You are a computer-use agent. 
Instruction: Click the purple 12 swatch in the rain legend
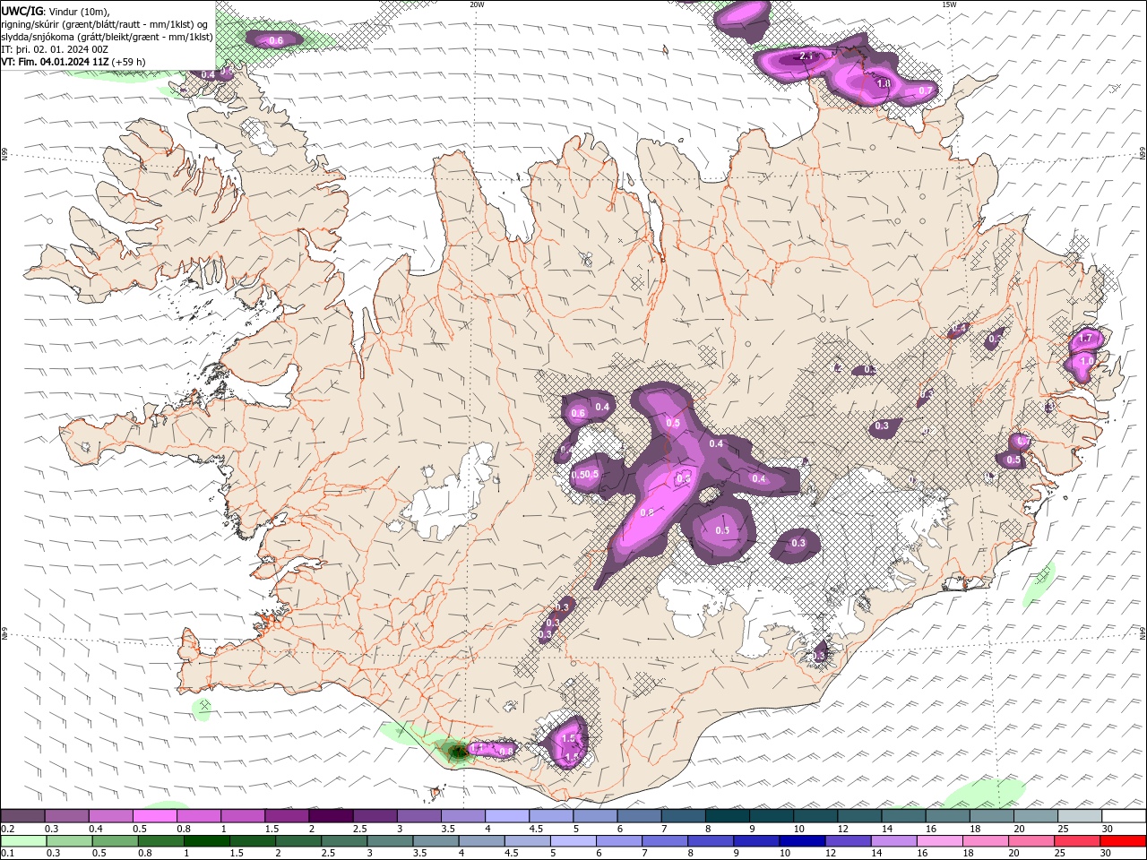(849, 841)
